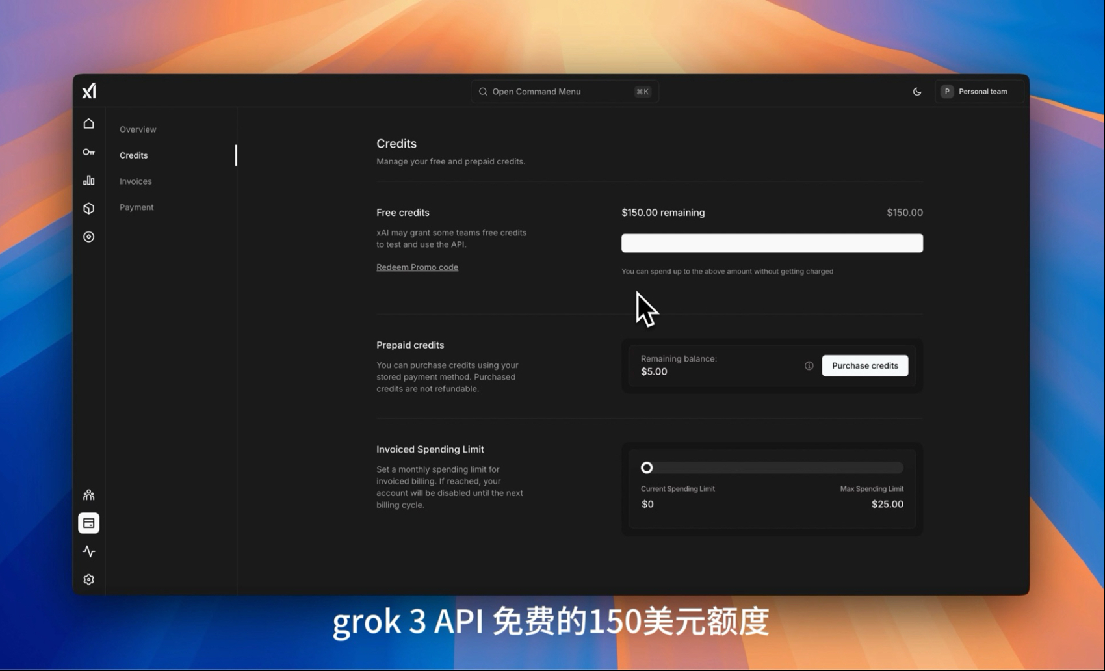The height and width of the screenshot is (671, 1105).
Task: Click the info icon next to Remaining balance
Action: point(809,365)
